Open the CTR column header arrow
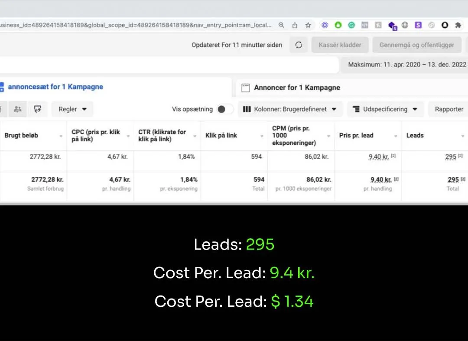Screen dimensions: 468x341 click(x=195, y=136)
